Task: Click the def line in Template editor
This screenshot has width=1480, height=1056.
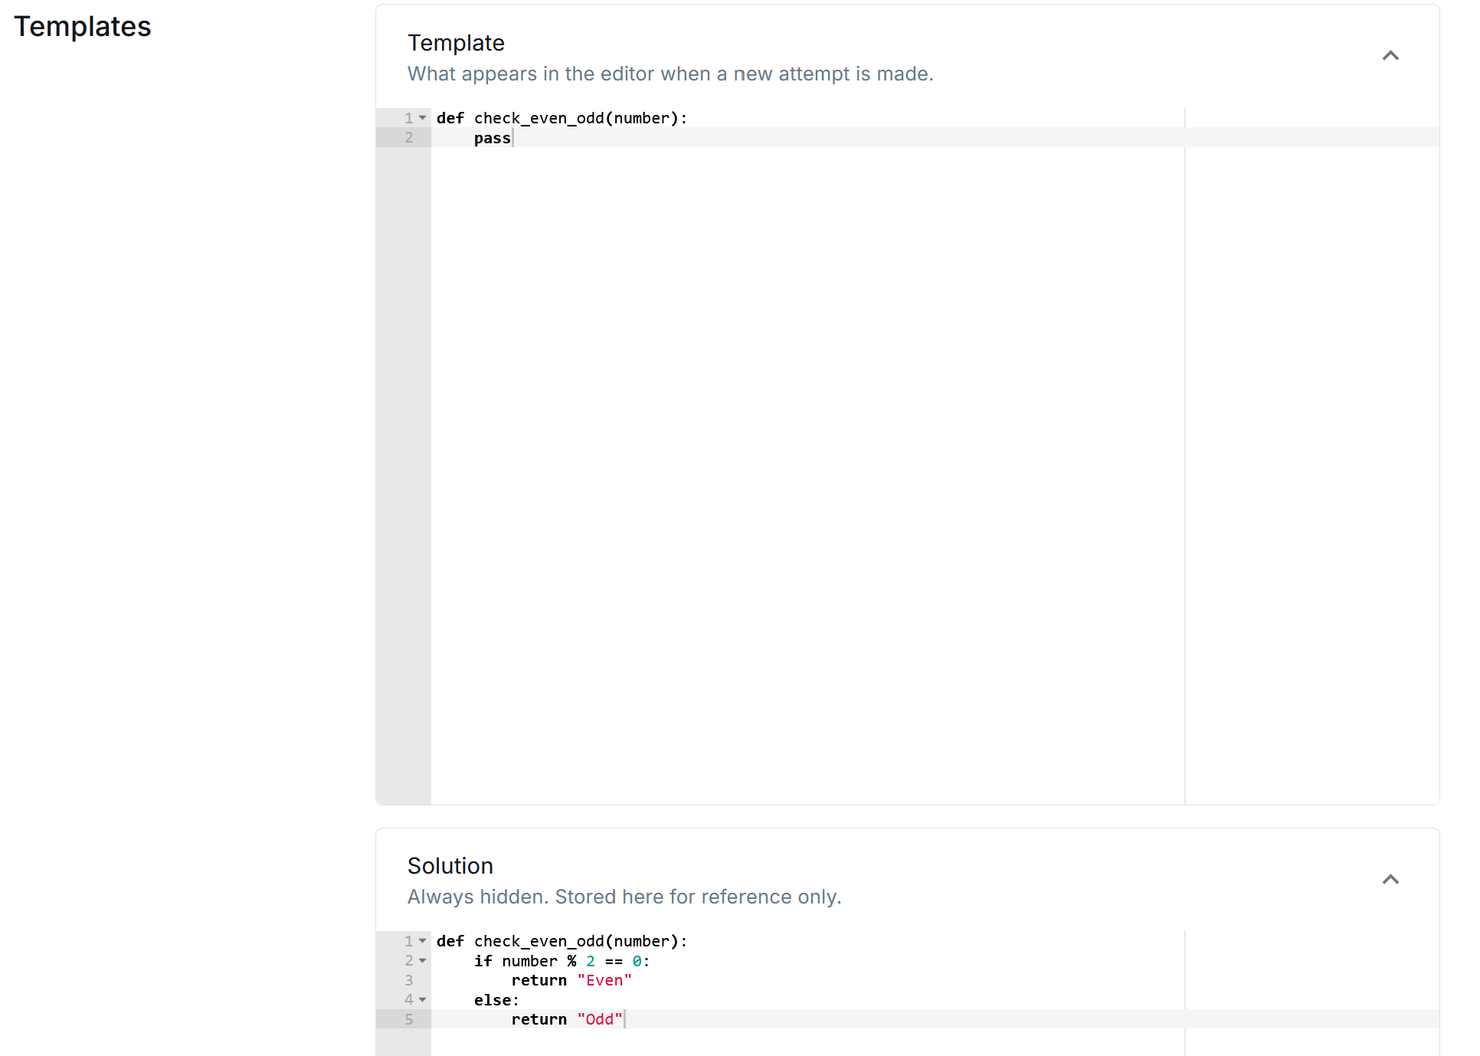Action: [x=562, y=118]
